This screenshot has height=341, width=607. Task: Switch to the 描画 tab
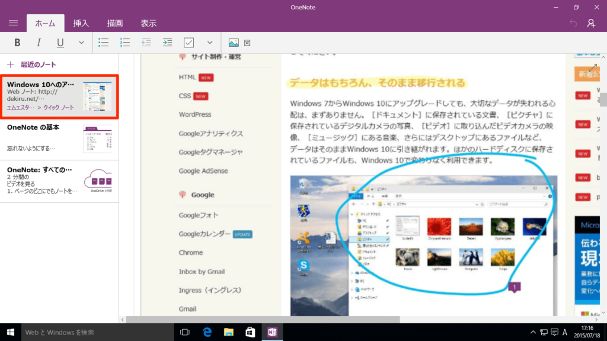tap(114, 23)
